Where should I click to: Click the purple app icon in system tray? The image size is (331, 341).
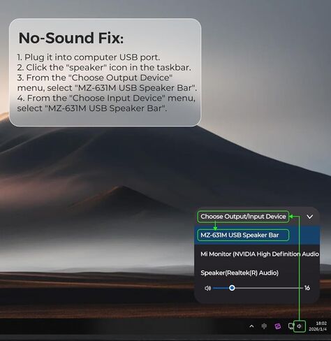coord(277,326)
